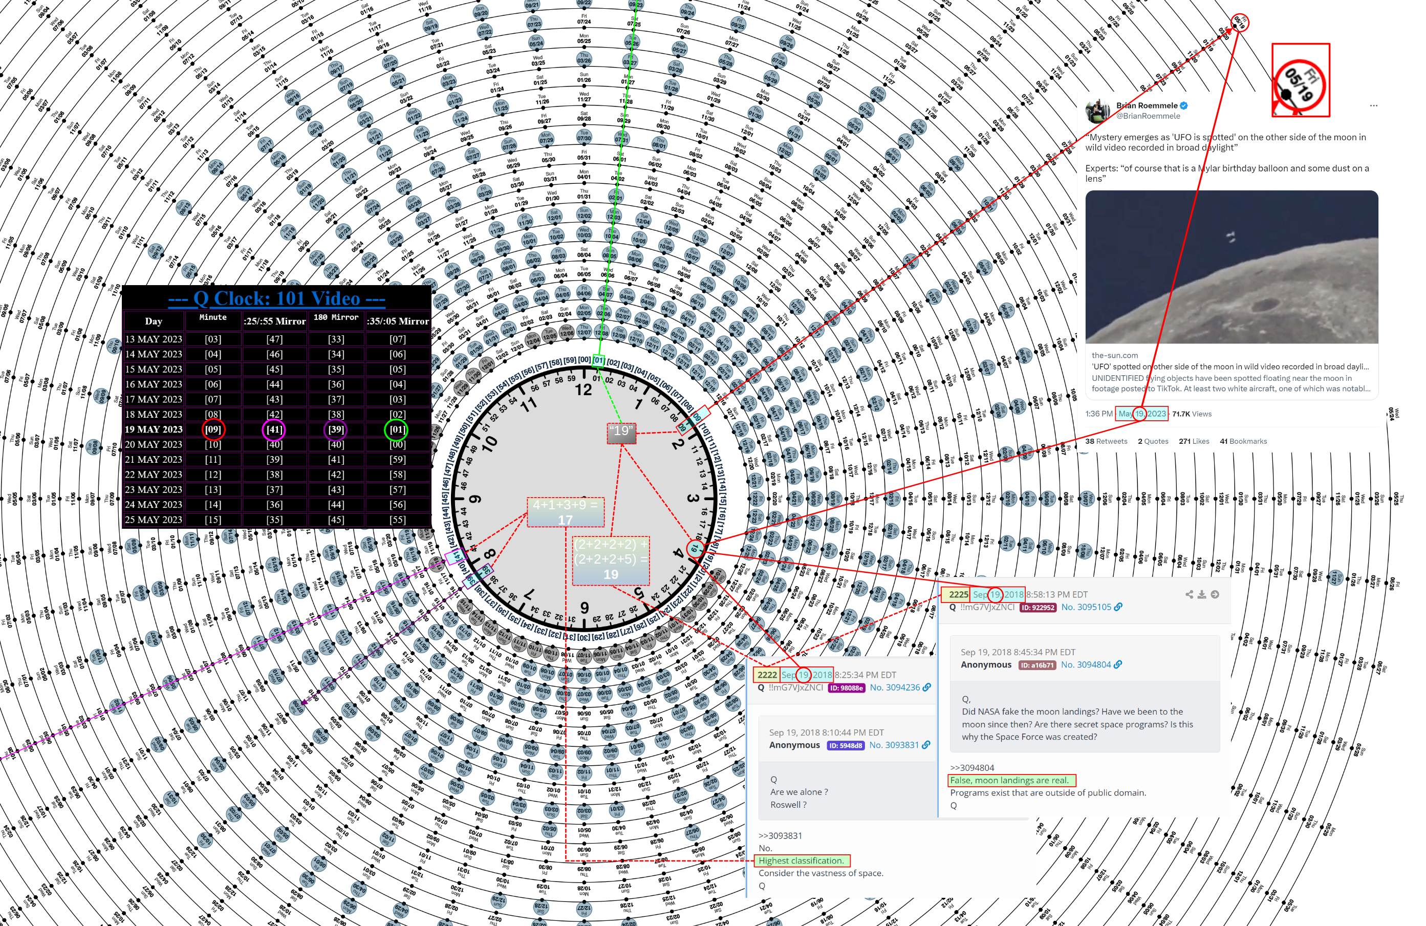1426x926 pixels.
Task: Click the blue verified badge beside Brian Roemmele
Action: click(1184, 105)
